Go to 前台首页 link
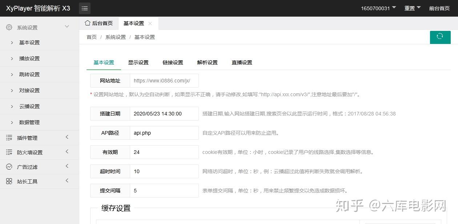Viewport: 458px width, 224px height. [439, 8]
